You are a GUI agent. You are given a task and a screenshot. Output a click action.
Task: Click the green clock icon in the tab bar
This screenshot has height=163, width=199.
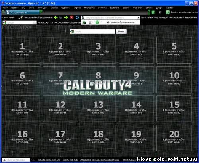[x=168, y=12]
